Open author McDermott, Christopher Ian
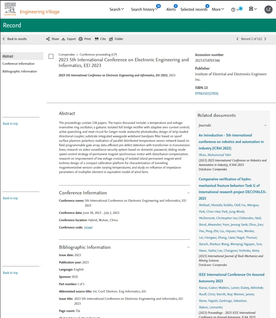The width and height of the screenshot is (276, 318). point(218,218)
